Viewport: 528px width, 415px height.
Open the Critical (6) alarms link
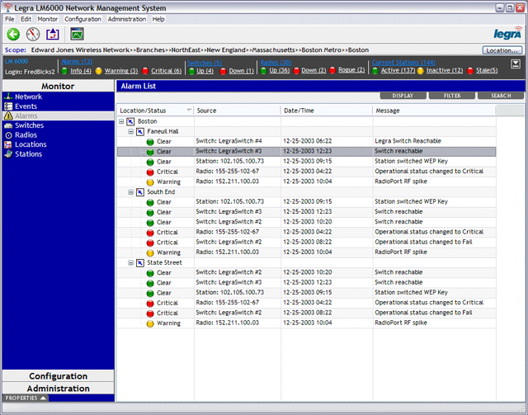[166, 71]
